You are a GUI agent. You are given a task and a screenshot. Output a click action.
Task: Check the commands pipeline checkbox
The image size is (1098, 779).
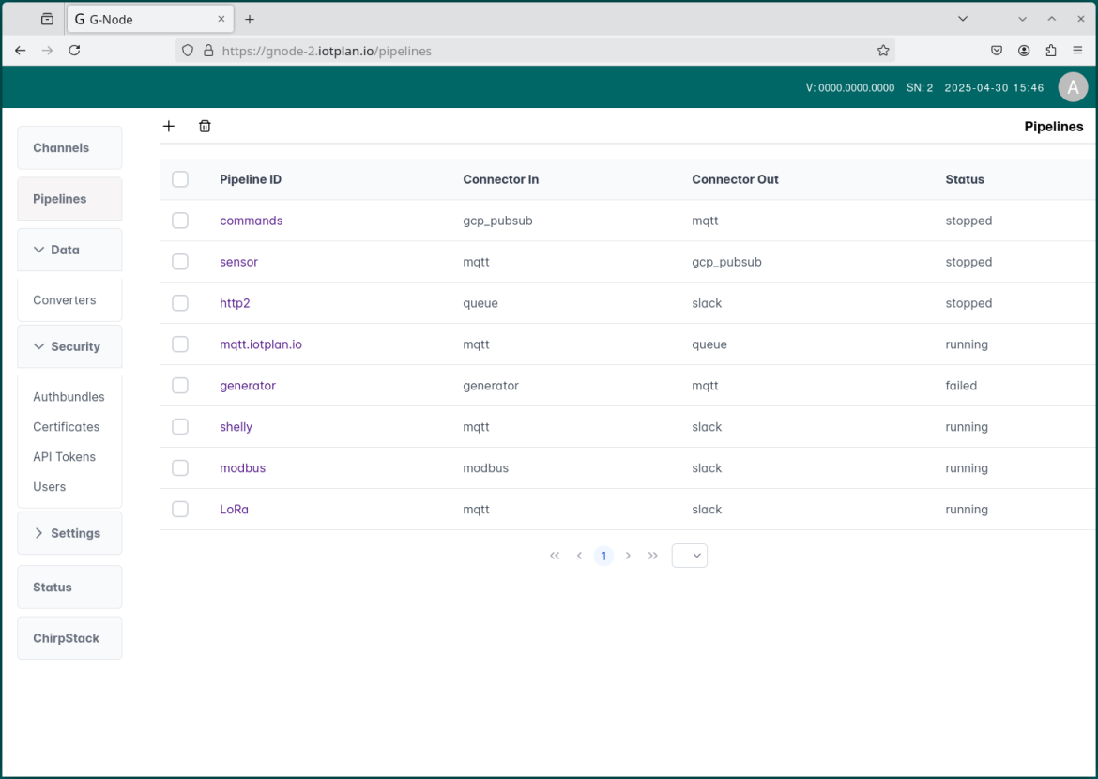(180, 221)
